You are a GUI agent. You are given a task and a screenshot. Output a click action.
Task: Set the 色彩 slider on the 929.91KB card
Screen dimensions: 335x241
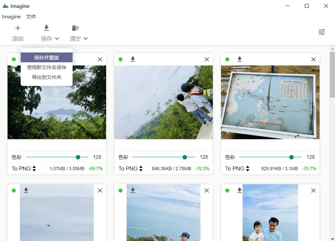coord(270,157)
